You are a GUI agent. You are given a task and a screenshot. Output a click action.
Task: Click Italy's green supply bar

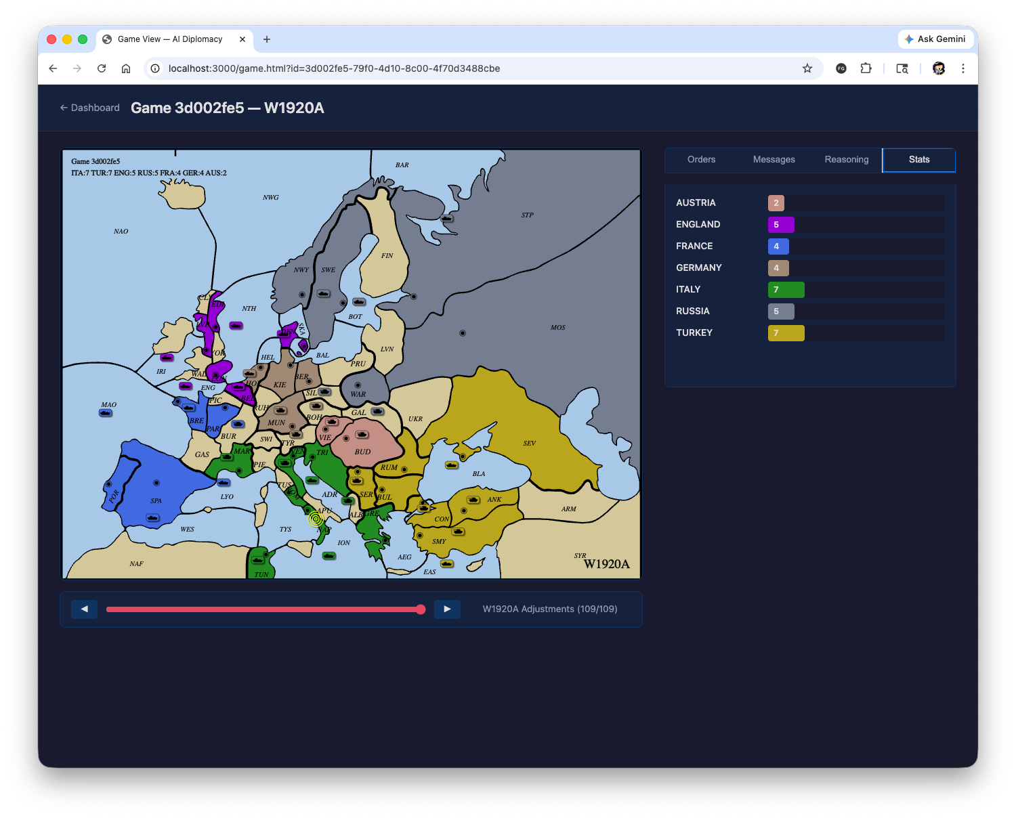(x=786, y=290)
